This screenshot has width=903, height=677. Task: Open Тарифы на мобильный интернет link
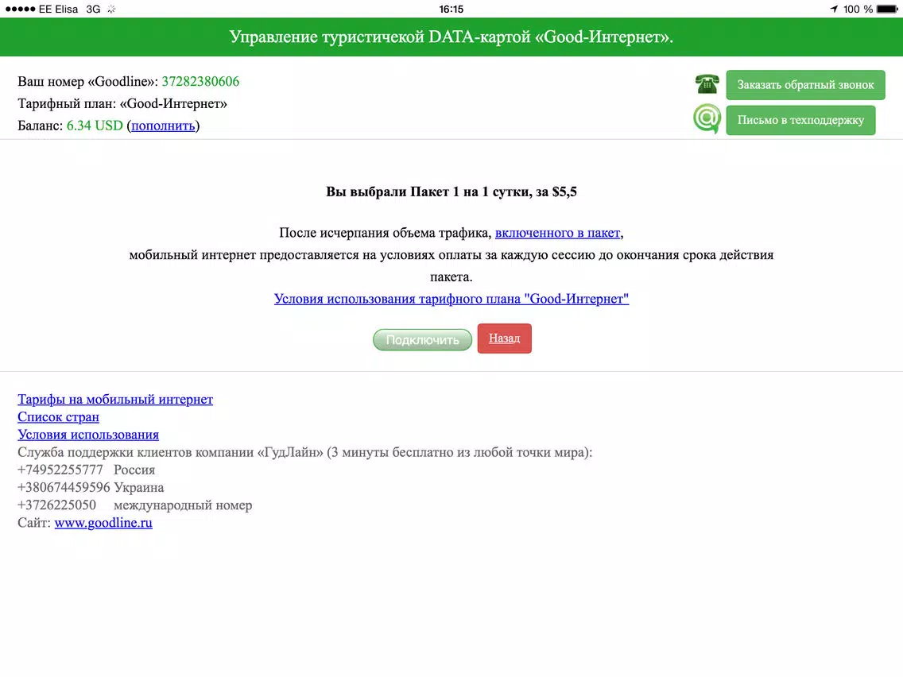click(x=115, y=399)
